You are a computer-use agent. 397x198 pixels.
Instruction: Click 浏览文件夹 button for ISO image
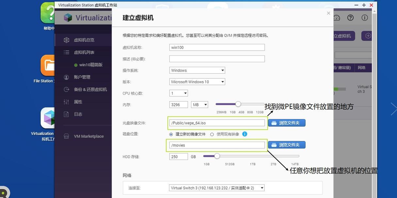(x=287, y=123)
